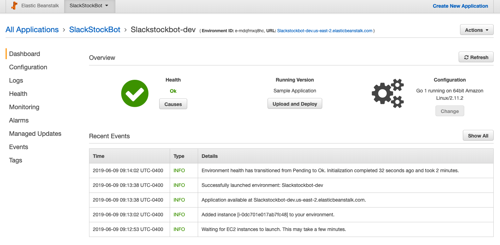The height and width of the screenshot is (245, 500).
Task: Click the Environment ID e-mdqfmxq8hc text
Action: (x=249, y=31)
